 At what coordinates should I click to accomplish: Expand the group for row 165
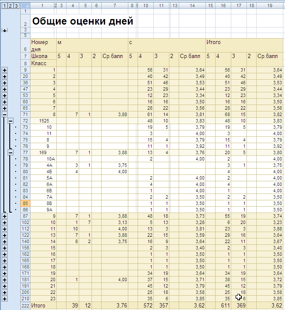coord(5,261)
